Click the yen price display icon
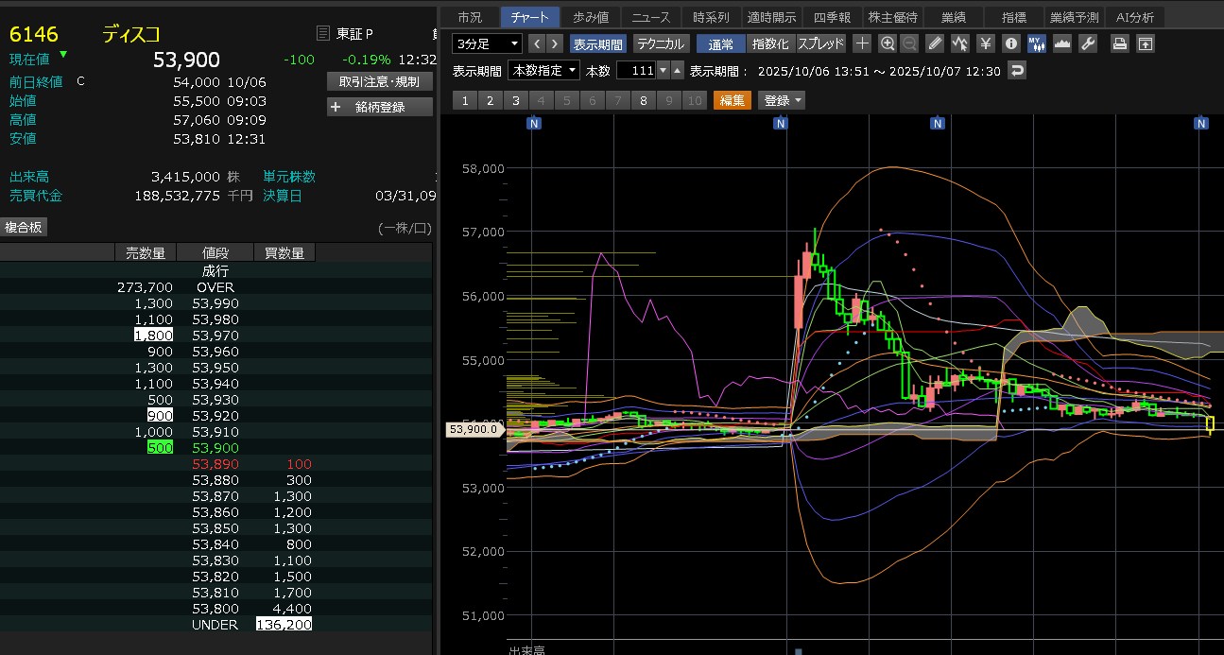The height and width of the screenshot is (655, 1224). (x=986, y=43)
